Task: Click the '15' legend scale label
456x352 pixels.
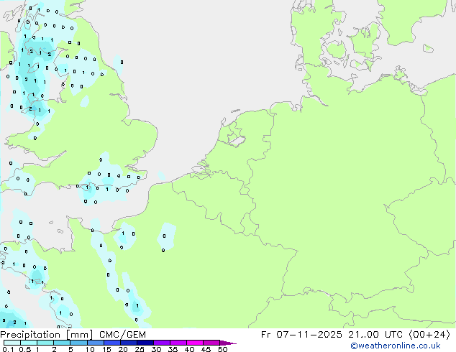Action: [106, 349]
